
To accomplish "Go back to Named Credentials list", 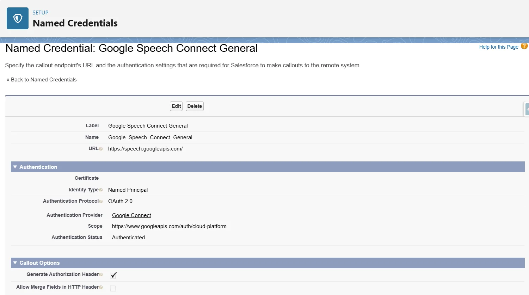I will click(44, 80).
